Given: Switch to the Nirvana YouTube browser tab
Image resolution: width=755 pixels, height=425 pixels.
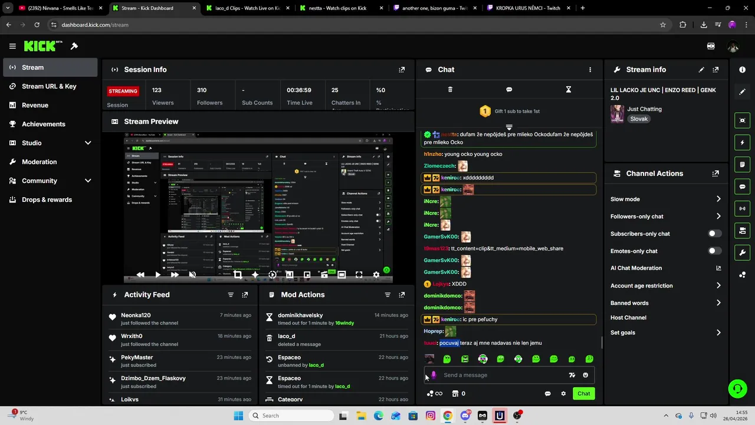Looking at the screenshot, I should coord(61,8).
